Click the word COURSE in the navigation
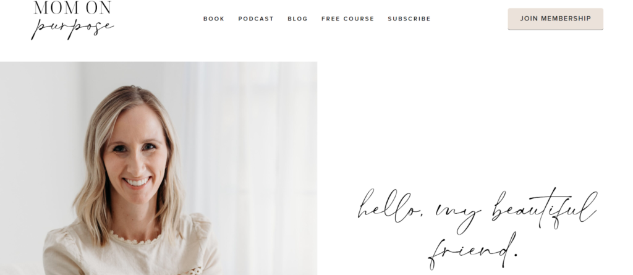The width and height of the screenshot is (633, 275). [x=359, y=19]
